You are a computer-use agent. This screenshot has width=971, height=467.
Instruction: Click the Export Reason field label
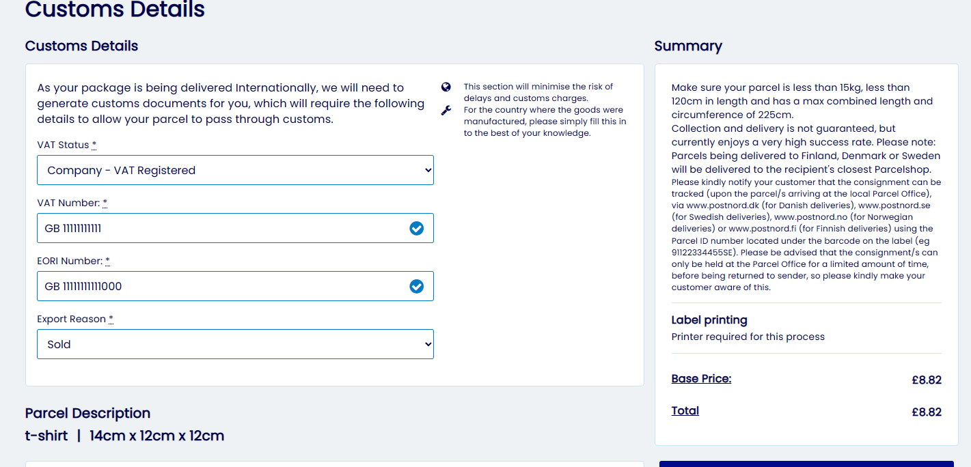point(71,320)
